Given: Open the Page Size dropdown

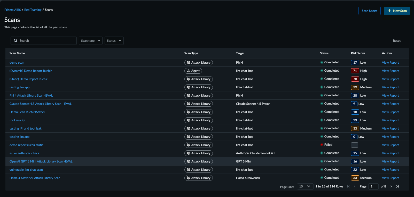Looking at the screenshot, I should (x=304, y=186).
